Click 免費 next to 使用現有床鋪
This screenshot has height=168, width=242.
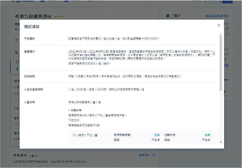pos(157,135)
